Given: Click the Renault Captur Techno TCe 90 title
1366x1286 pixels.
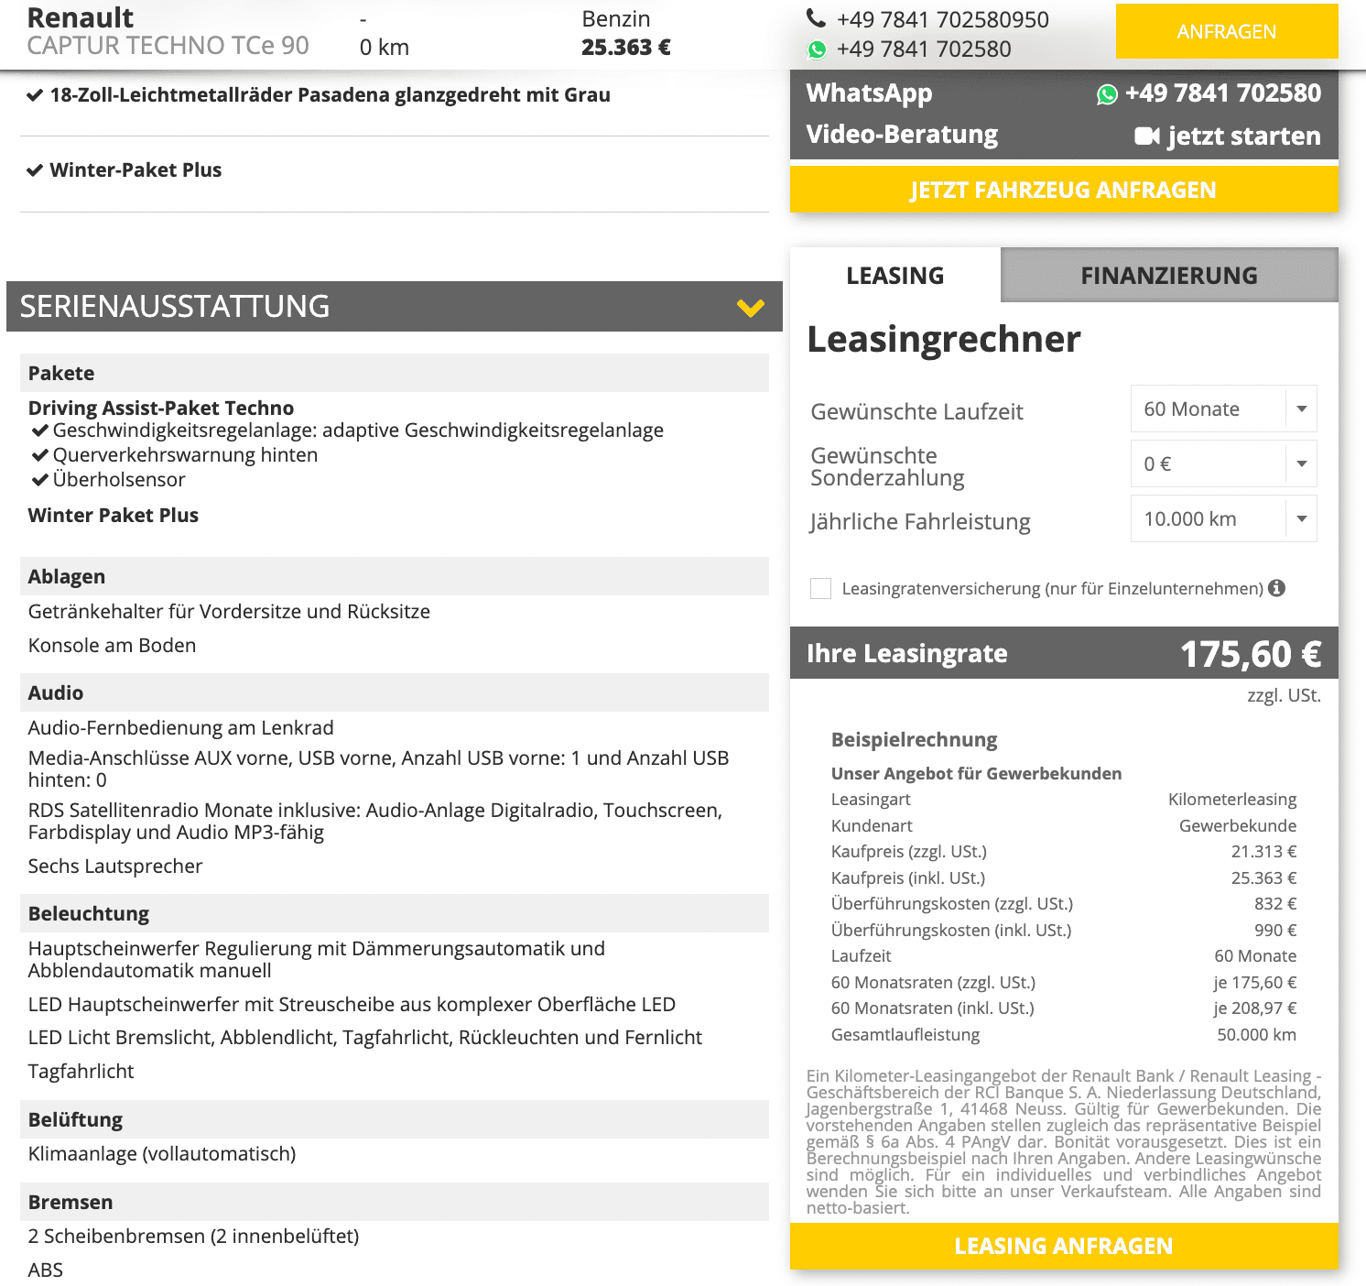Looking at the screenshot, I should 168,31.
